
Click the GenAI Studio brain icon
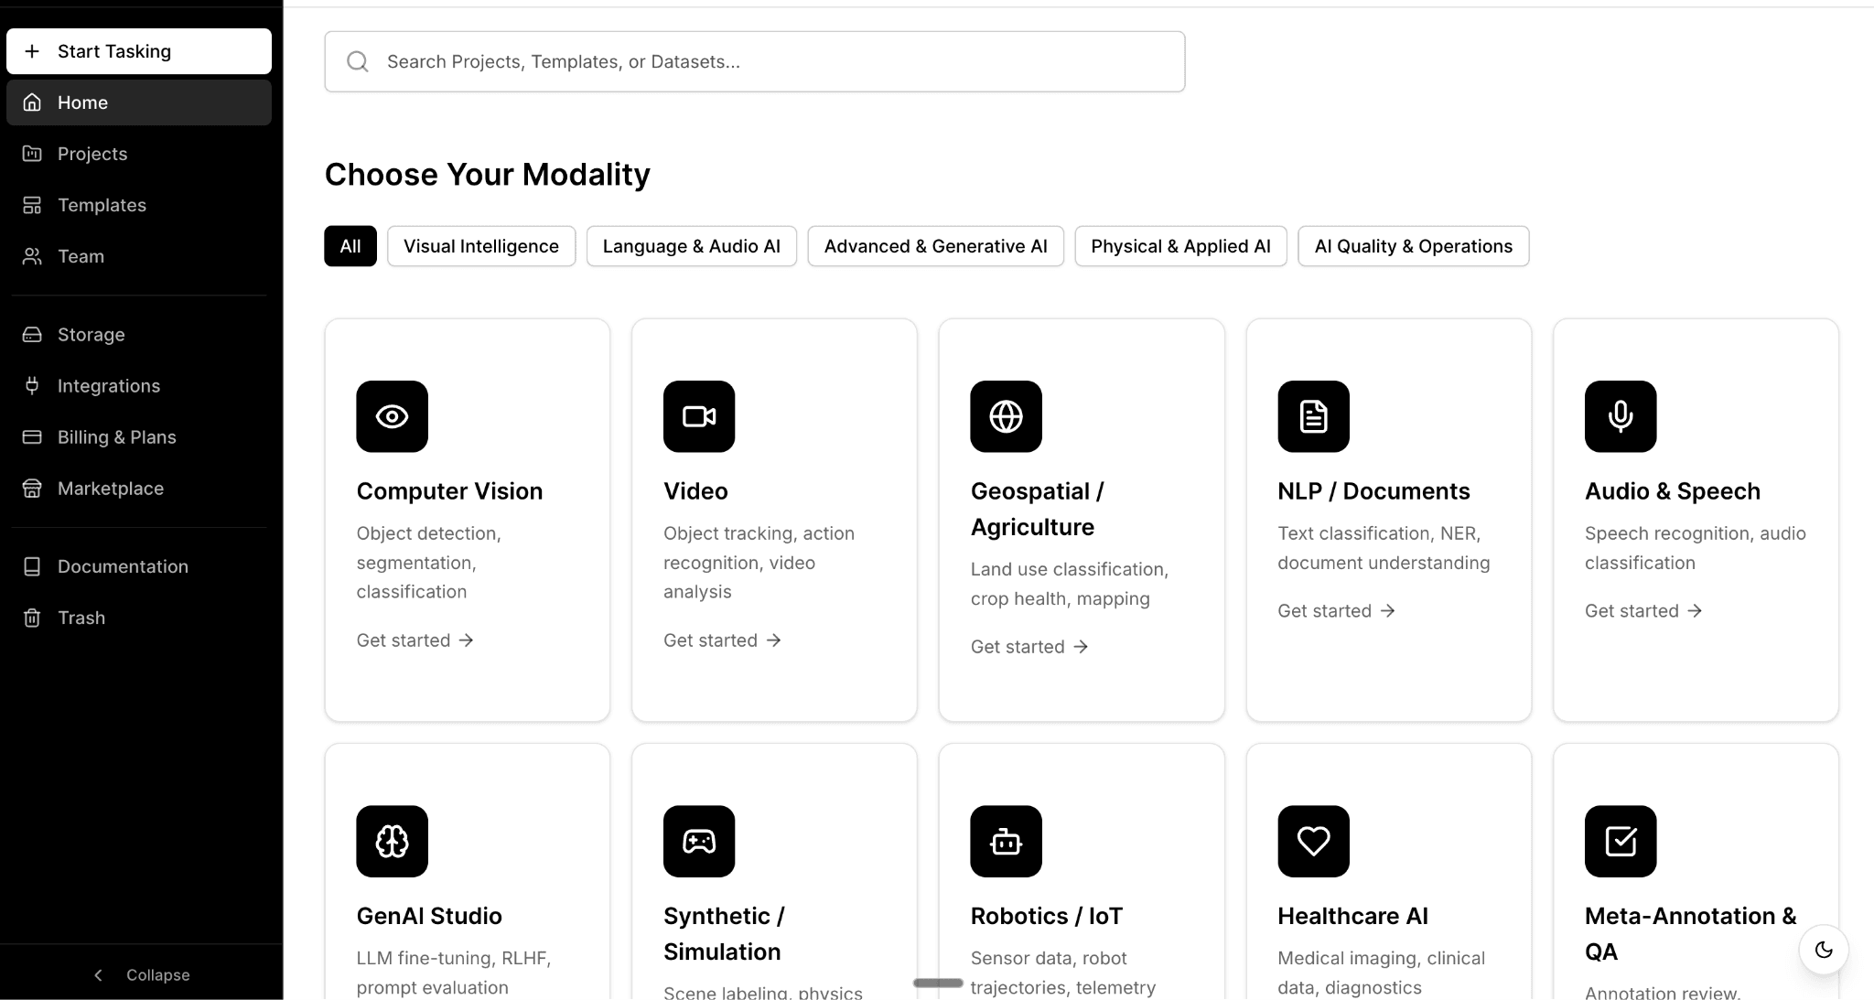pos(392,841)
